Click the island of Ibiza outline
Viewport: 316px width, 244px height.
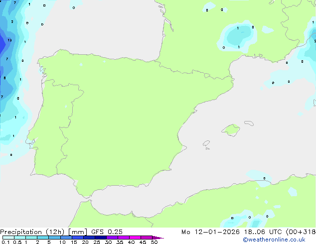point(206,143)
